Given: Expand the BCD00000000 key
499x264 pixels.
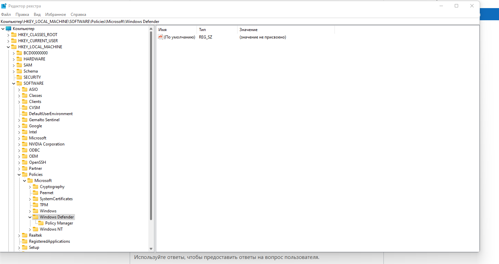Looking at the screenshot, I should [14, 53].
